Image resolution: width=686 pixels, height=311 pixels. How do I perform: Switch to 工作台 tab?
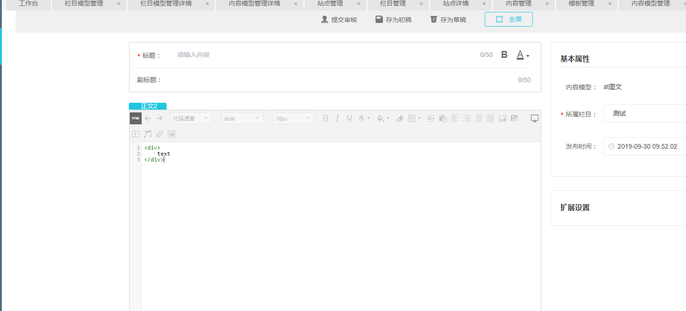28,4
